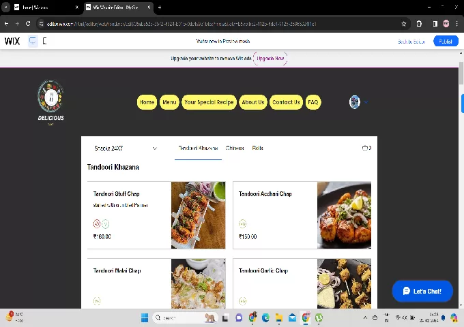Click the spicy icon on Tandoori Stuff Chap
Viewport: 464px width, 327px height.
[x=96, y=223]
